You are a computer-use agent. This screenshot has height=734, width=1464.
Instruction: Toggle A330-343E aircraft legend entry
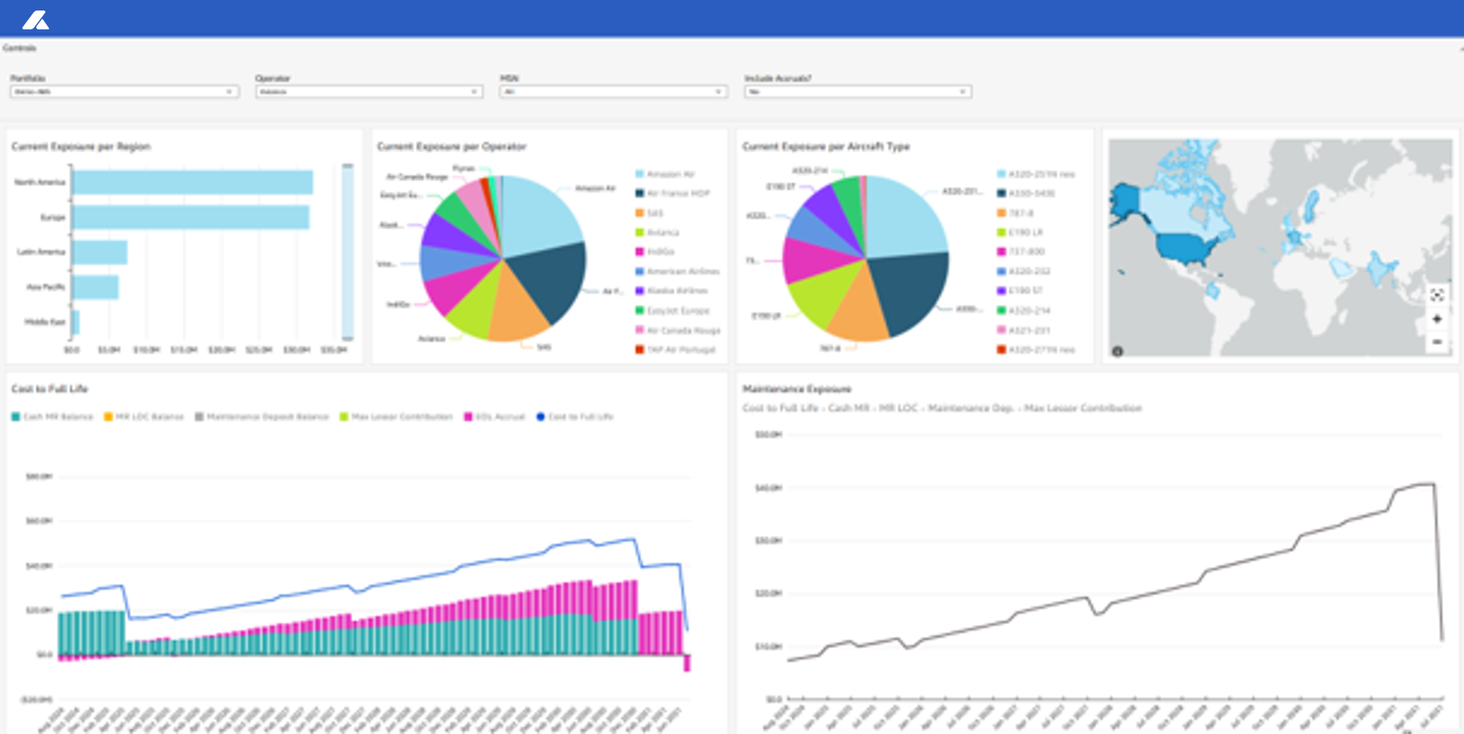(x=1026, y=193)
